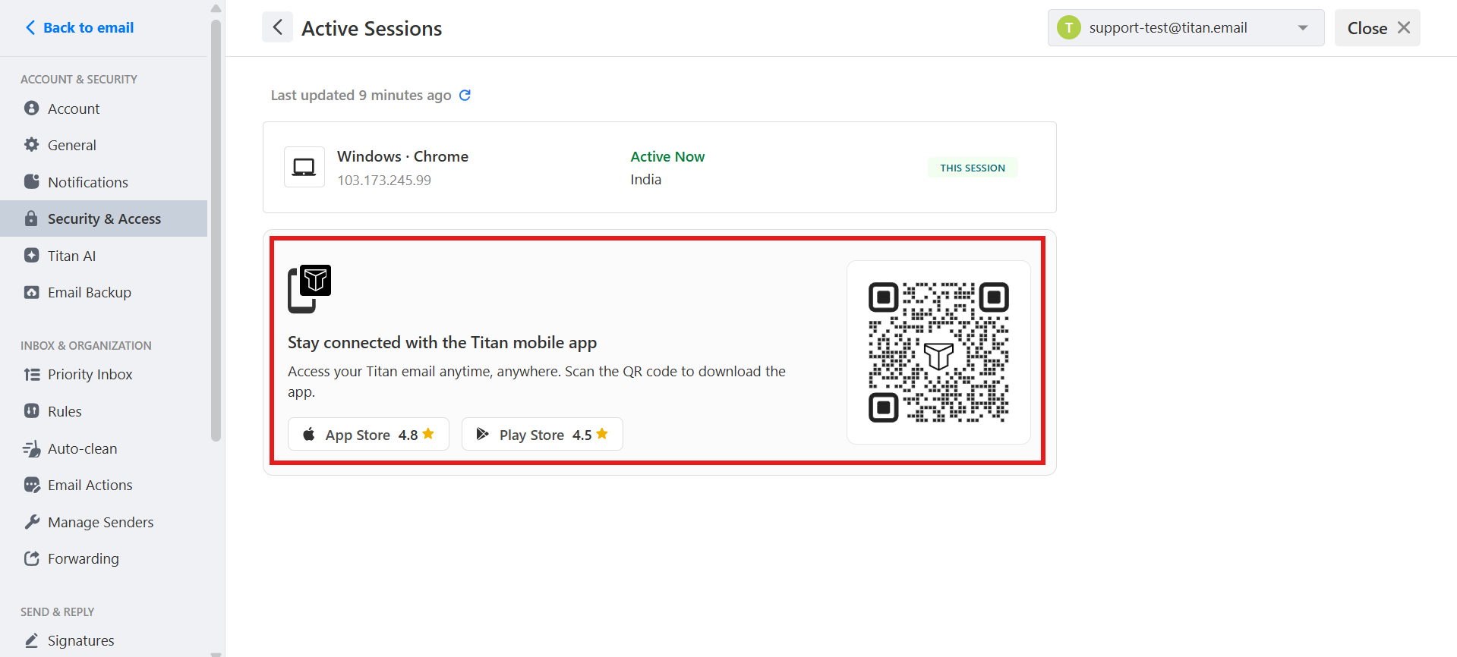Open Email Backup settings
Viewport: 1457px width, 657px height.
coord(104,292)
